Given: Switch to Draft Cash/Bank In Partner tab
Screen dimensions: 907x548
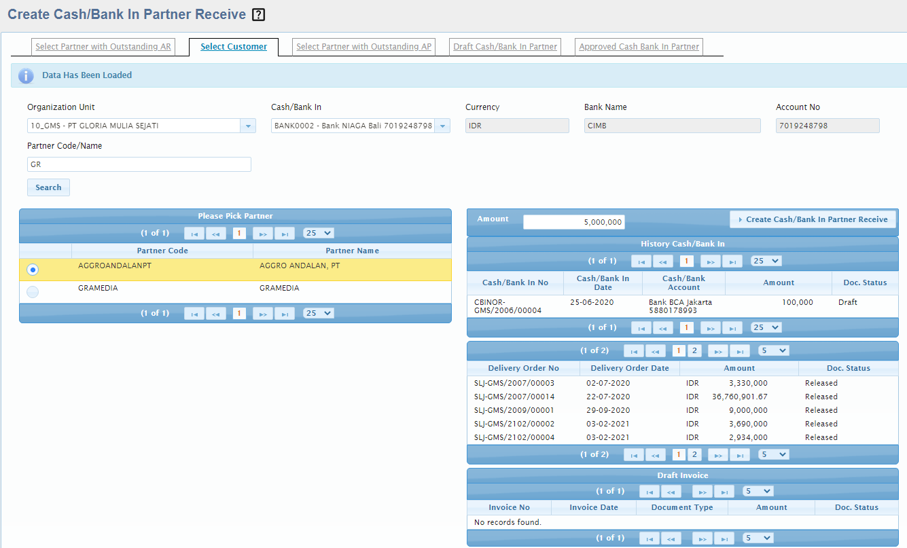Looking at the screenshot, I should (x=505, y=47).
